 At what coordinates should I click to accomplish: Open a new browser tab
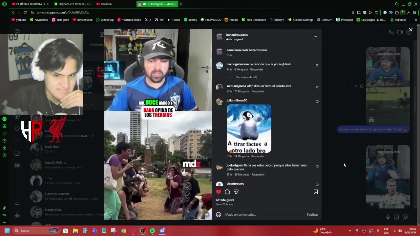pos(181,4)
